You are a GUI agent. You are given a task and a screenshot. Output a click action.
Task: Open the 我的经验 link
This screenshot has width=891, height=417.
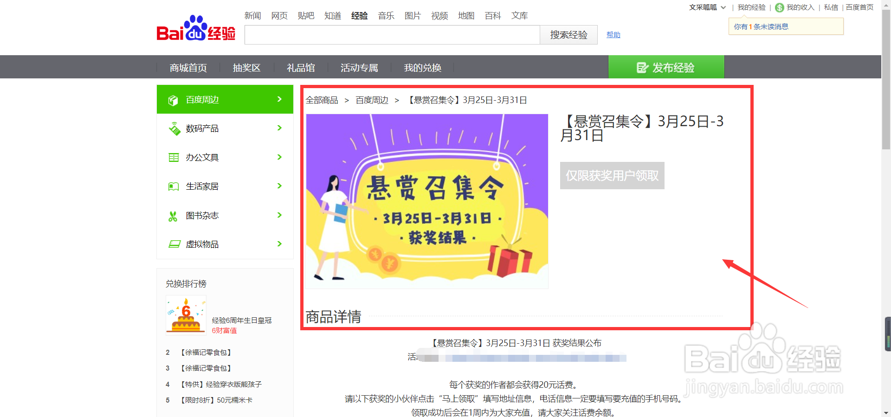tap(752, 7)
